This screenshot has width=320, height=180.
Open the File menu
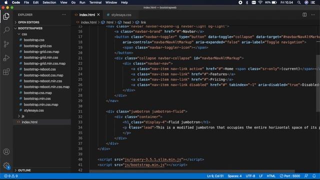(26, 2)
